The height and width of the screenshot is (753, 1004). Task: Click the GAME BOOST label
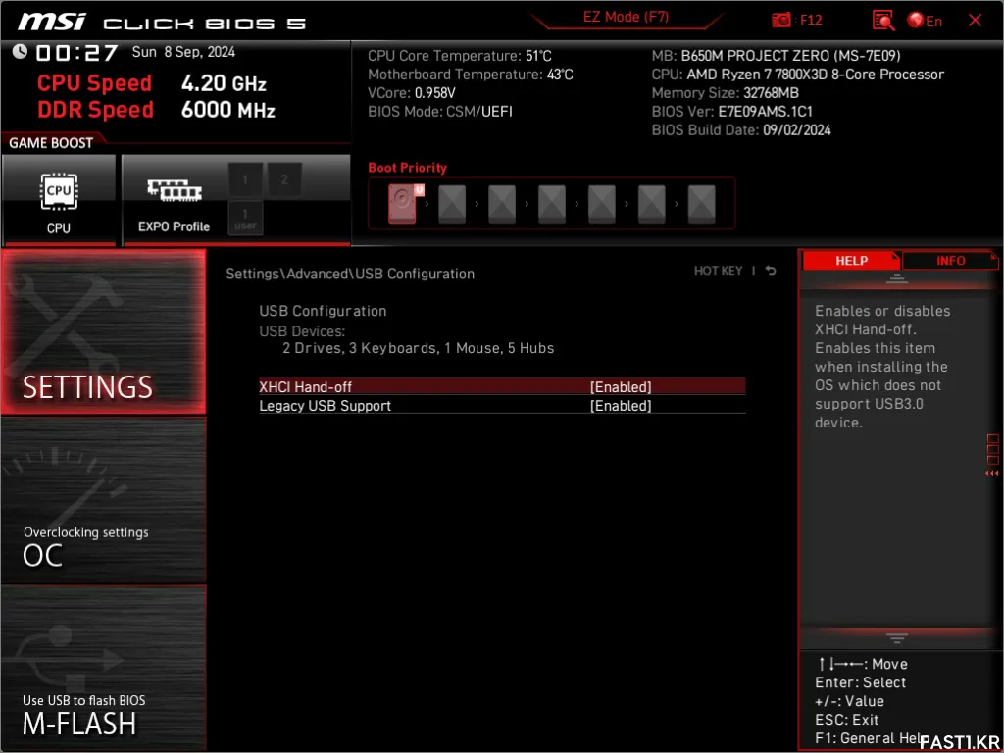coord(51,143)
